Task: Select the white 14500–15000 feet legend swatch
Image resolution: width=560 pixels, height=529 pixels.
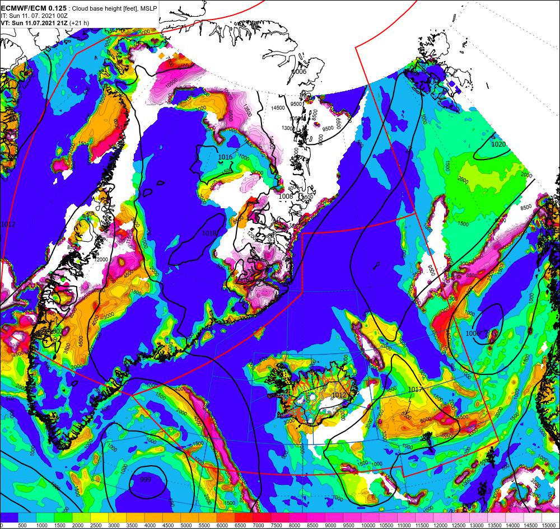Action: click(533, 517)
